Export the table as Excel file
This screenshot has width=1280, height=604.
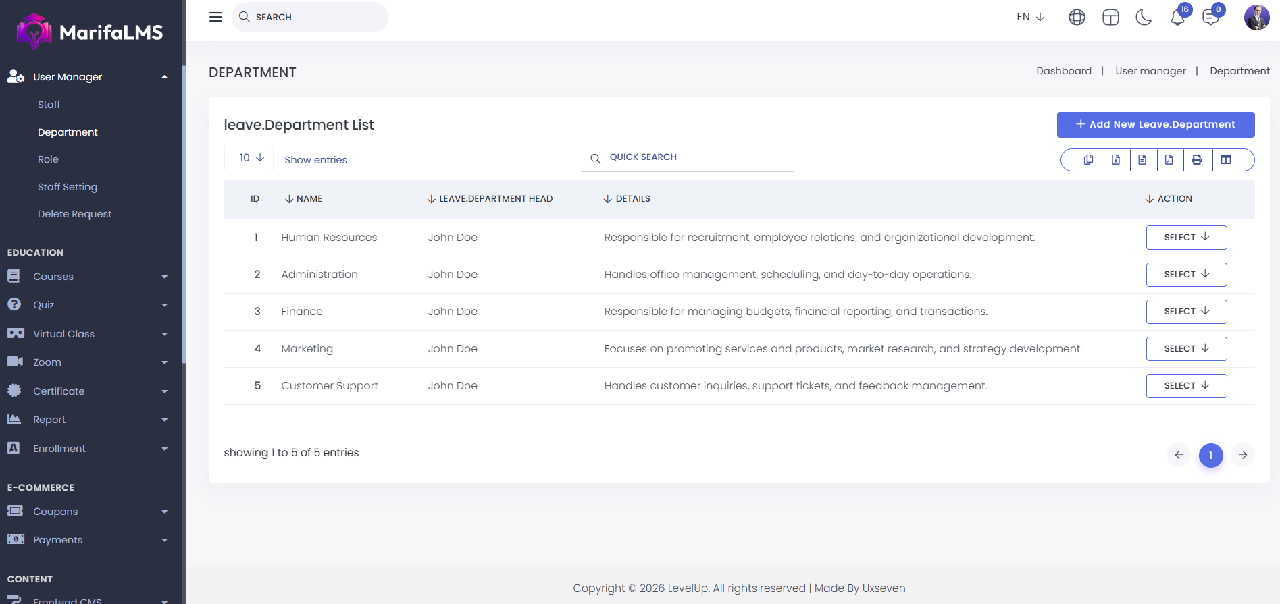point(1116,160)
